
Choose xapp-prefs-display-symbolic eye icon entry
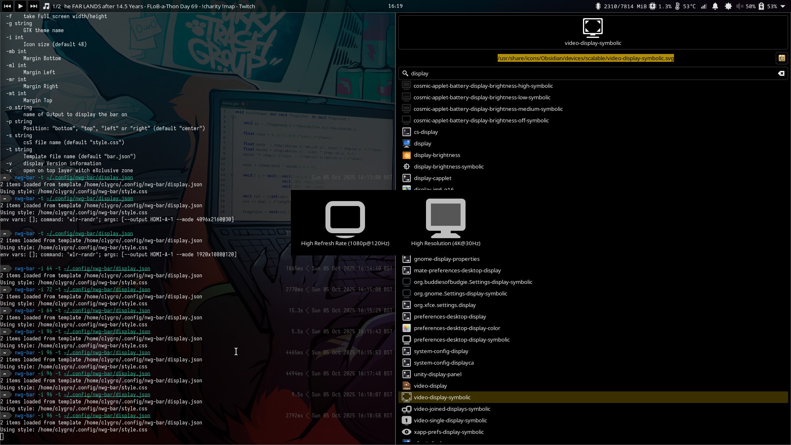tap(448, 432)
